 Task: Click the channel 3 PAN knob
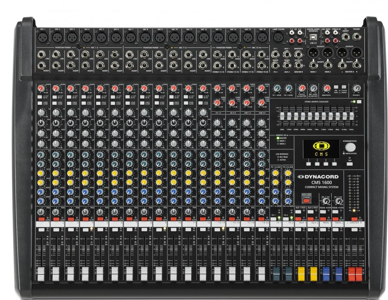[x=71, y=212]
